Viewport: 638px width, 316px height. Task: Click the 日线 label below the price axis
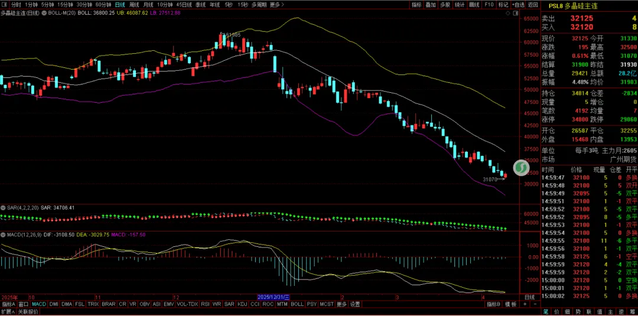(530, 297)
